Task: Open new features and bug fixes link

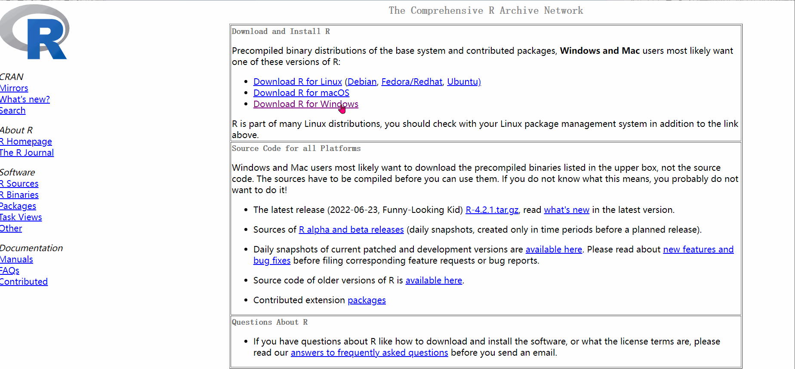Action: coord(698,249)
